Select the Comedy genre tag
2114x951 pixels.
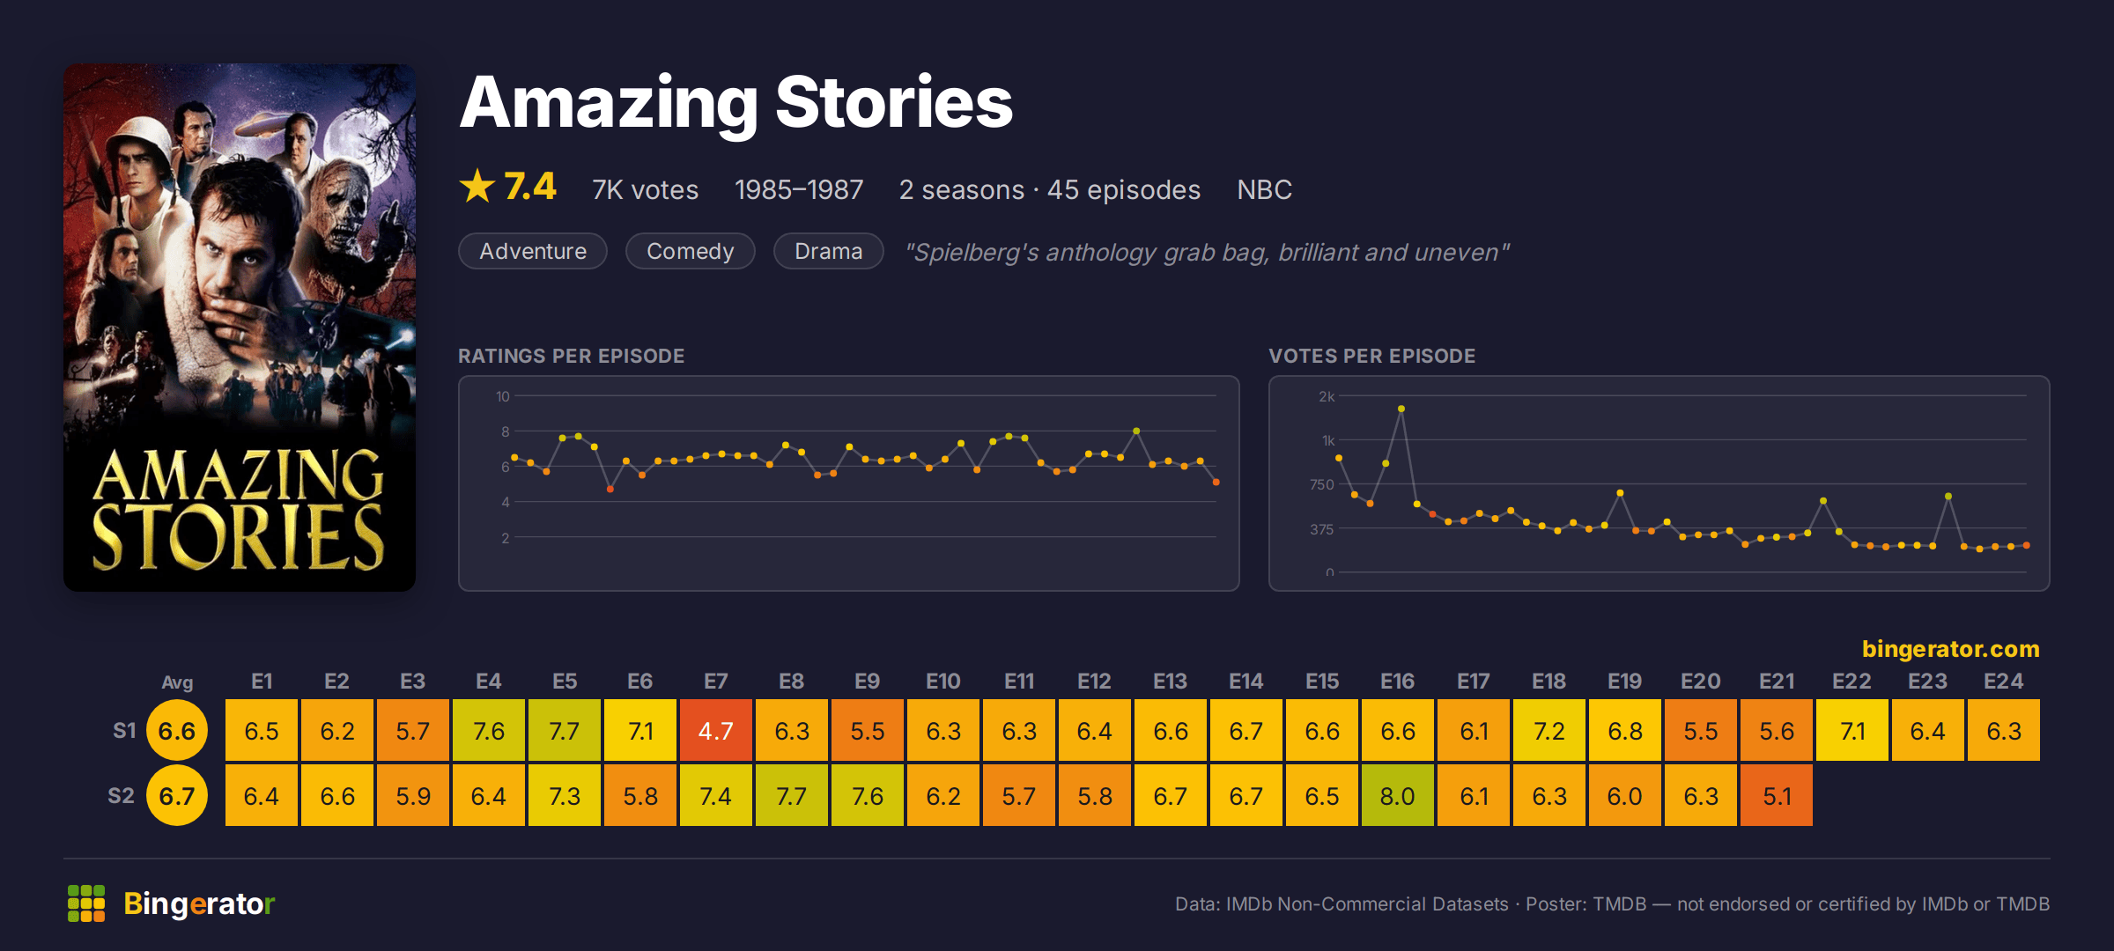click(690, 251)
